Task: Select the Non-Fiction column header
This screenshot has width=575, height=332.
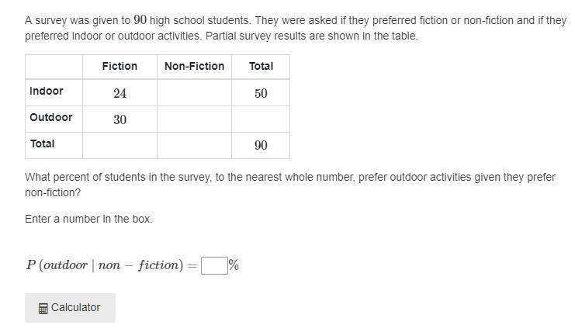Action: click(194, 66)
